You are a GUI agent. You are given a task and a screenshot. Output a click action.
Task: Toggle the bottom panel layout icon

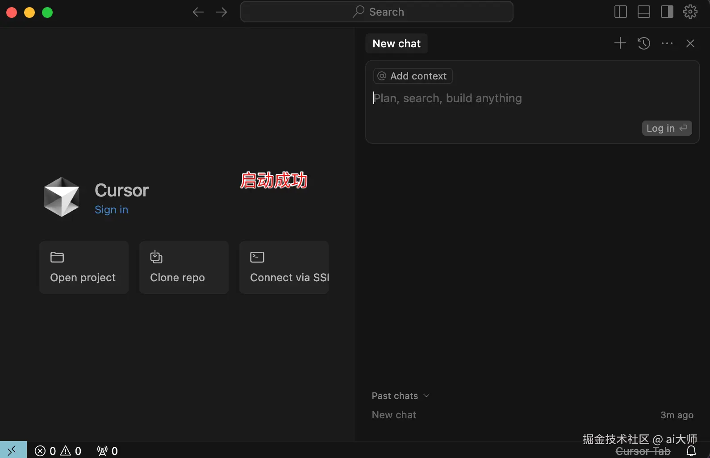[644, 12]
